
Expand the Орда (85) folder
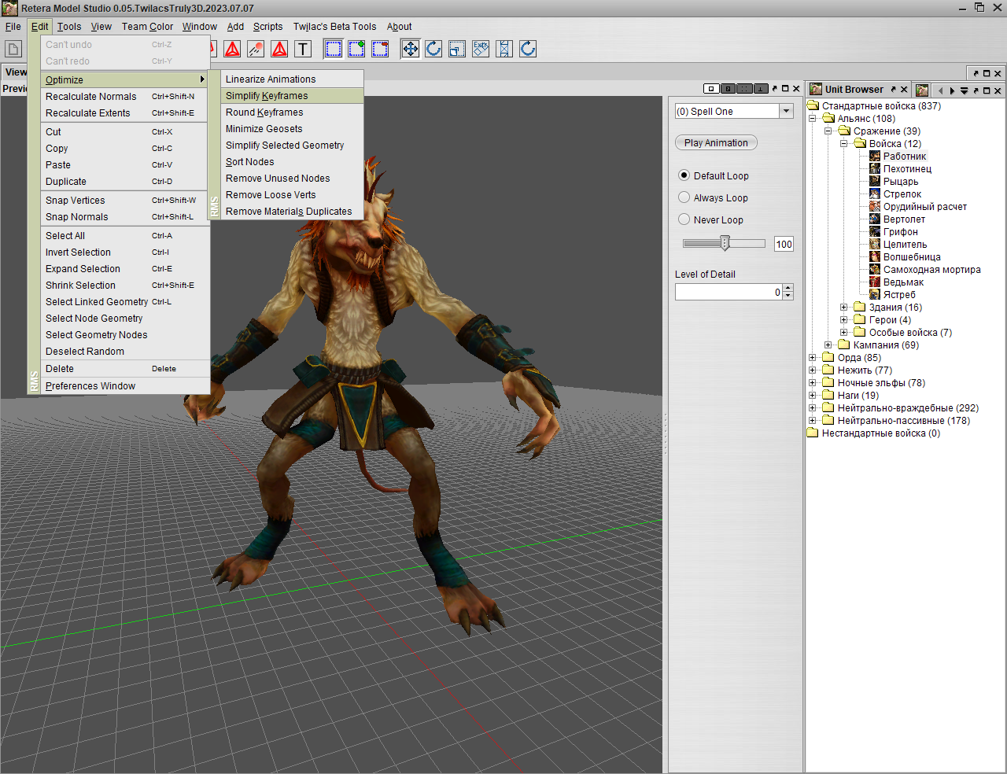click(x=813, y=358)
